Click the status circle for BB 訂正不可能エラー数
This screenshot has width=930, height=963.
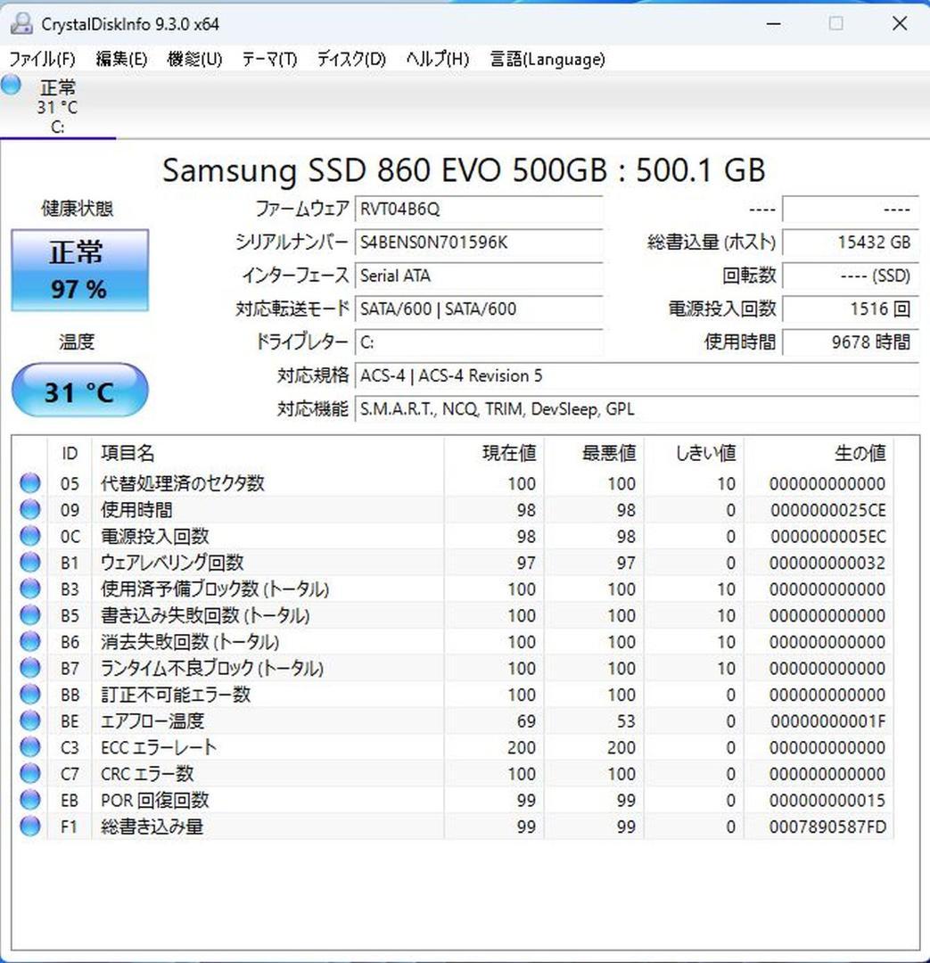29,695
